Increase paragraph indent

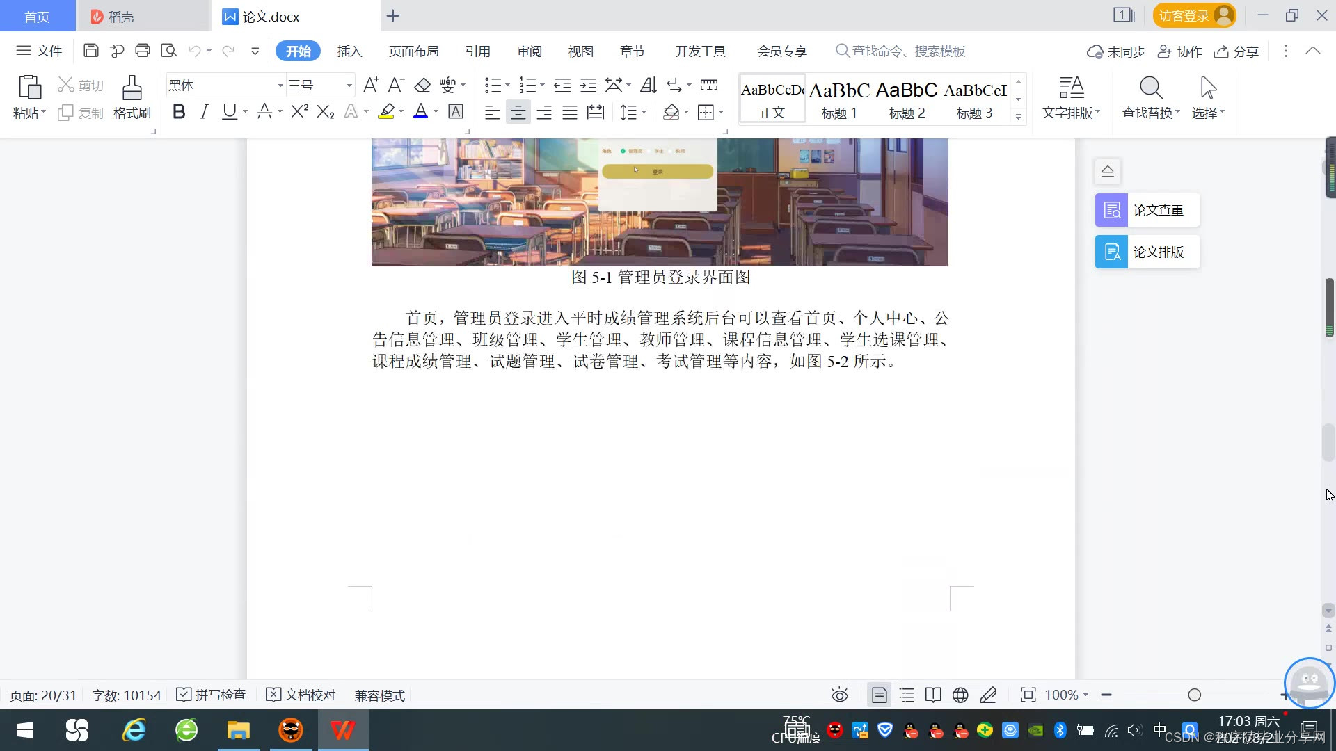pyautogui.click(x=588, y=85)
